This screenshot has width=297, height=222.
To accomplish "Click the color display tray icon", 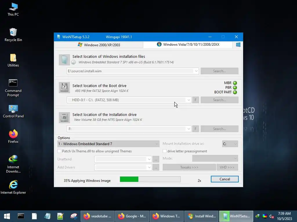I will (x=265, y=216).
